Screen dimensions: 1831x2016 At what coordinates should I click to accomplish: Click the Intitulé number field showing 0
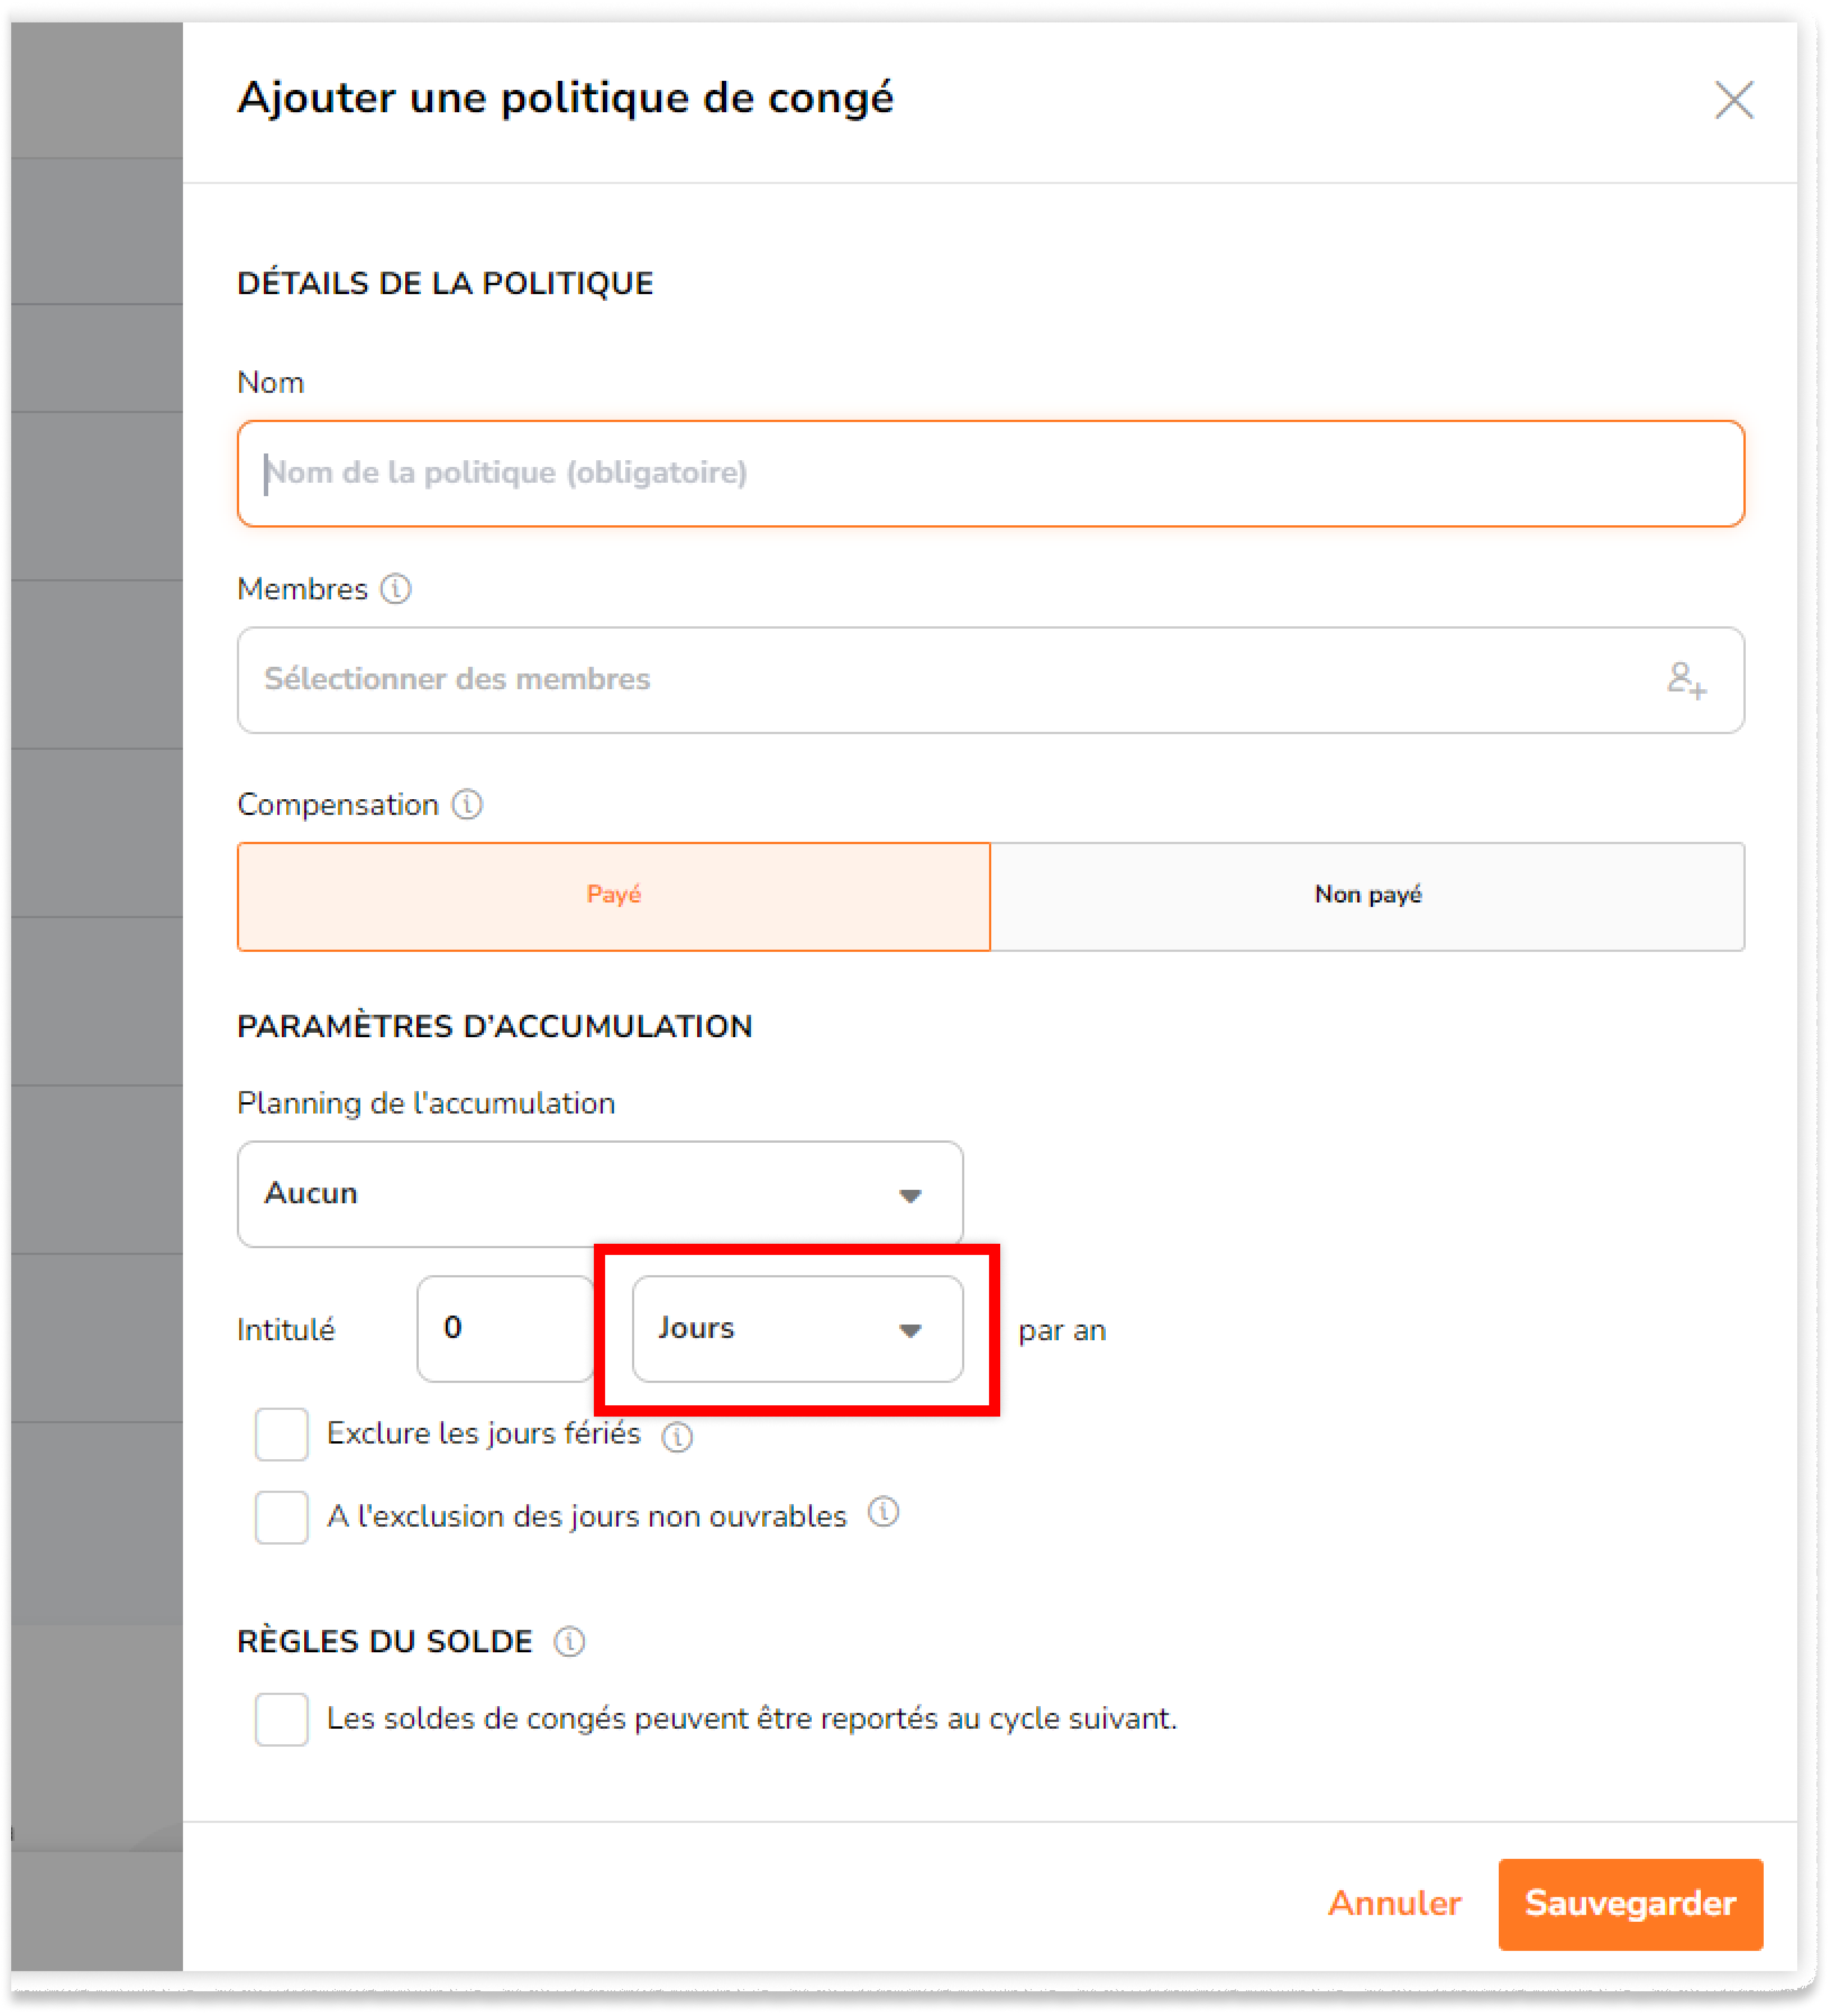pyautogui.click(x=506, y=1329)
